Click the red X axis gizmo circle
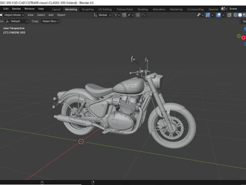Image resolution: width=246 pixels, height=185 pixels. click(x=243, y=38)
